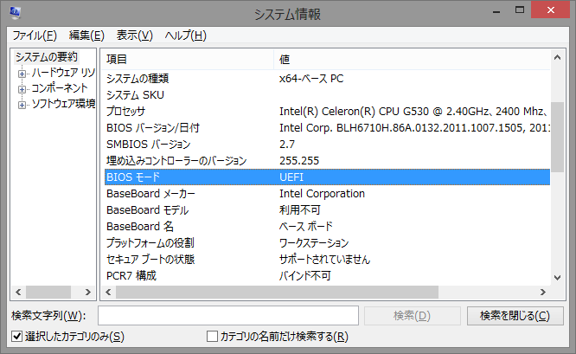Viewport: 576px width, 354px height.
Task: Click the ワークステーション value cell
Action: tap(314, 242)
